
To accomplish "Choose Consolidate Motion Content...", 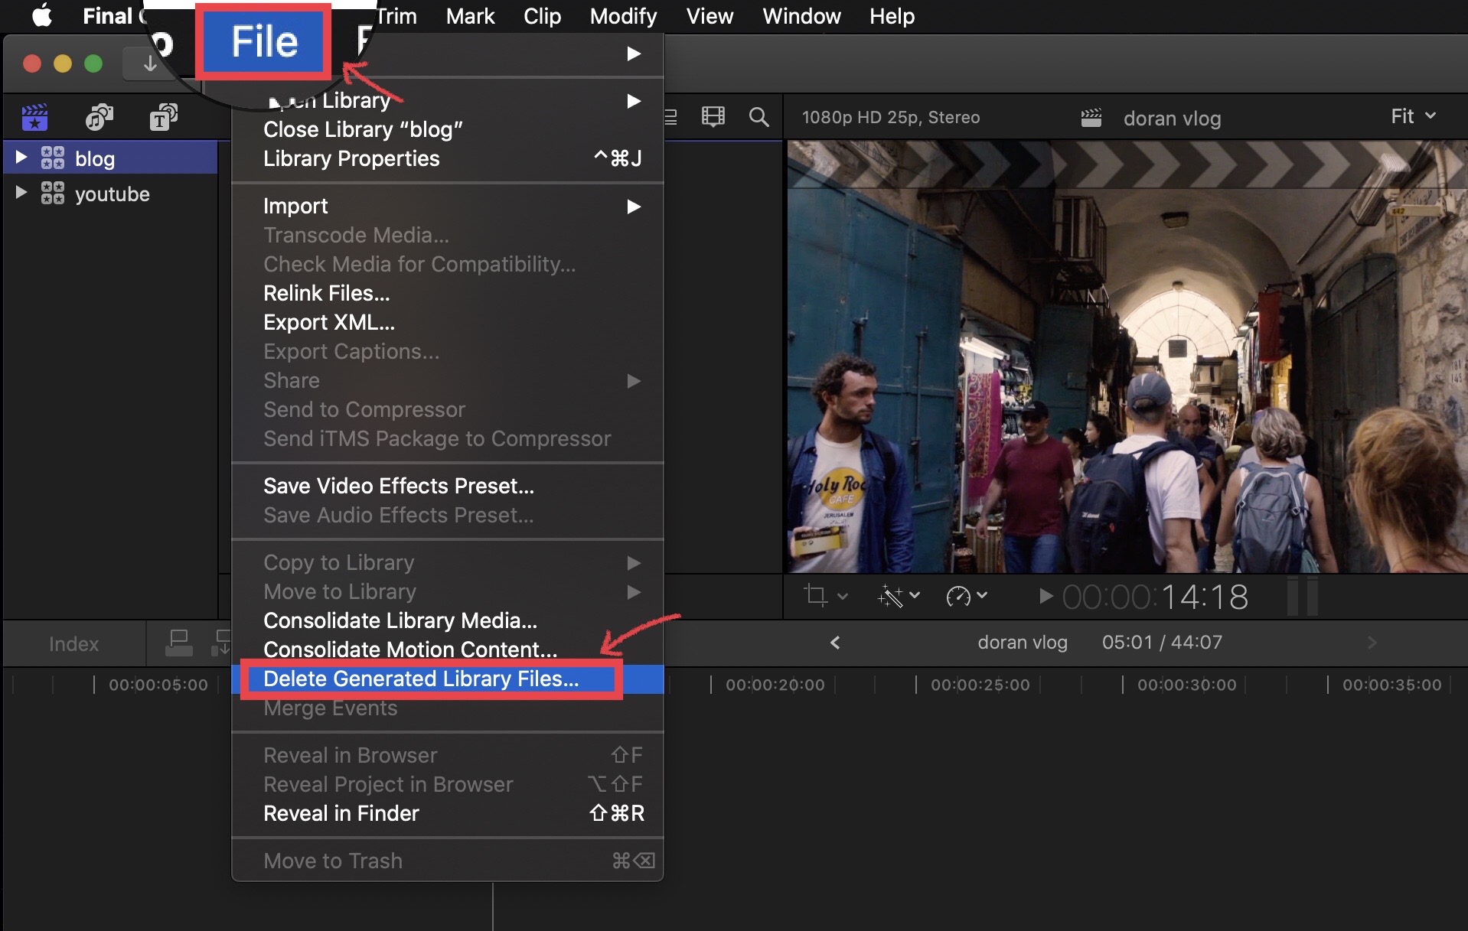I will pos(448,649).
